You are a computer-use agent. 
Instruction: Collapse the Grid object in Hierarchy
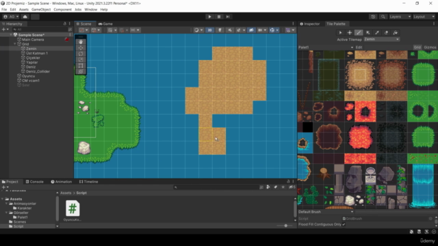(15, 44)
